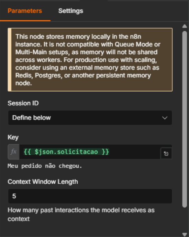Open the Settings tab

point(70,11)
